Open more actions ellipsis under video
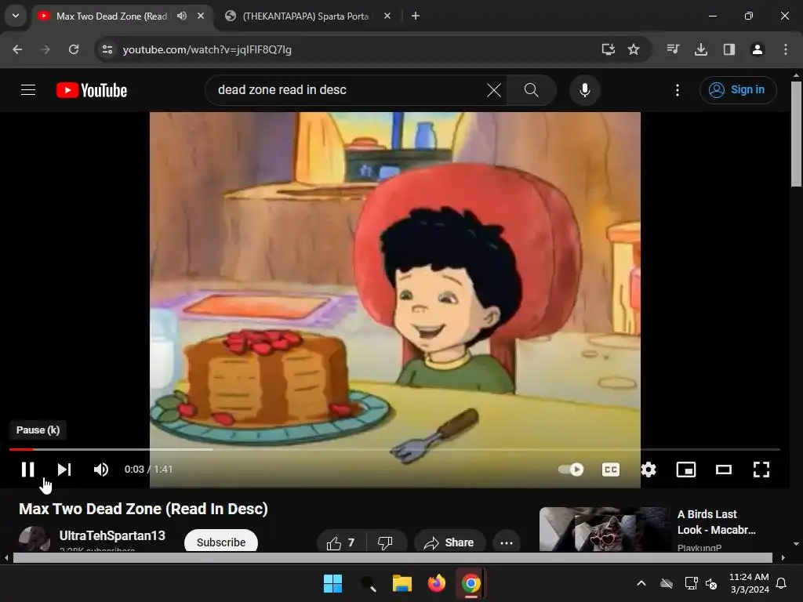The width and height of the screenshot is (803, 602). 507,542
